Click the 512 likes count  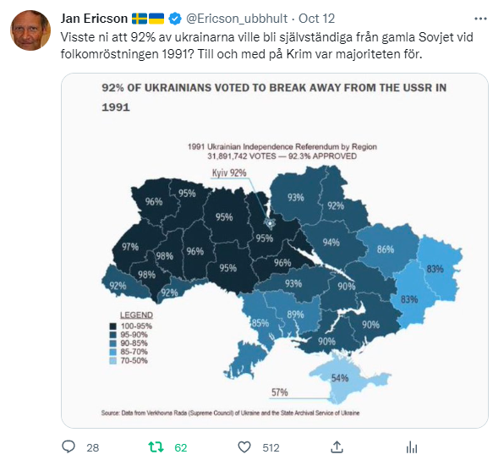pos(271,447)
